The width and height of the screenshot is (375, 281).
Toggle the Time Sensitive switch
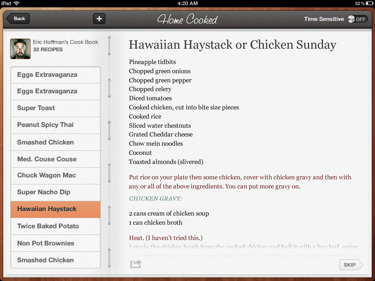click(x=357, y=19)
